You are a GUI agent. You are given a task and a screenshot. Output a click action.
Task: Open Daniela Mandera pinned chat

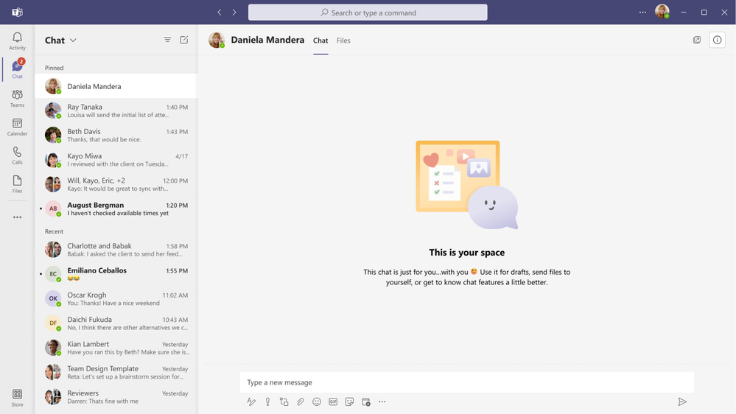pyautogui.click(x=116, y=86)
